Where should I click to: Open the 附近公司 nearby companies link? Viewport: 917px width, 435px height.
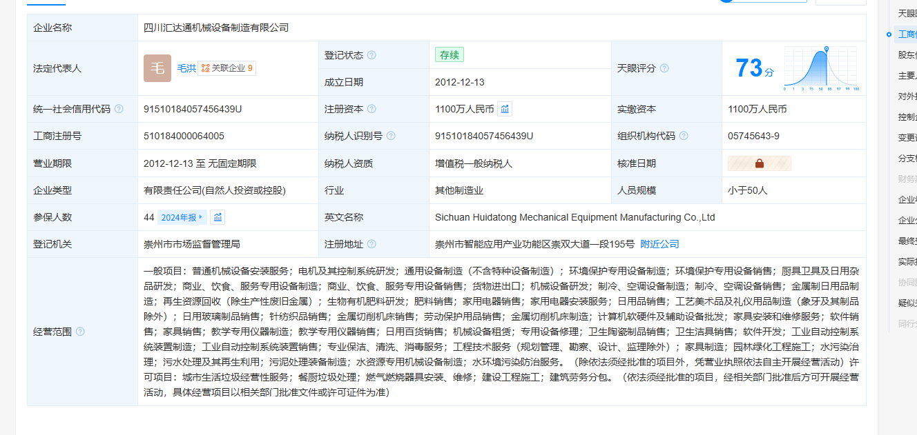(659, 244)
